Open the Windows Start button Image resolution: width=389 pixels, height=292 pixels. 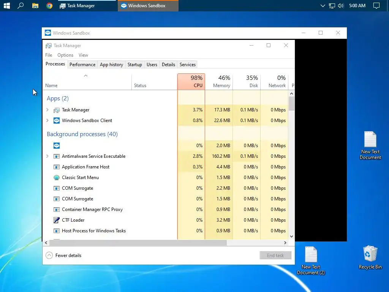pyautogui.click(x=7, y=5)
